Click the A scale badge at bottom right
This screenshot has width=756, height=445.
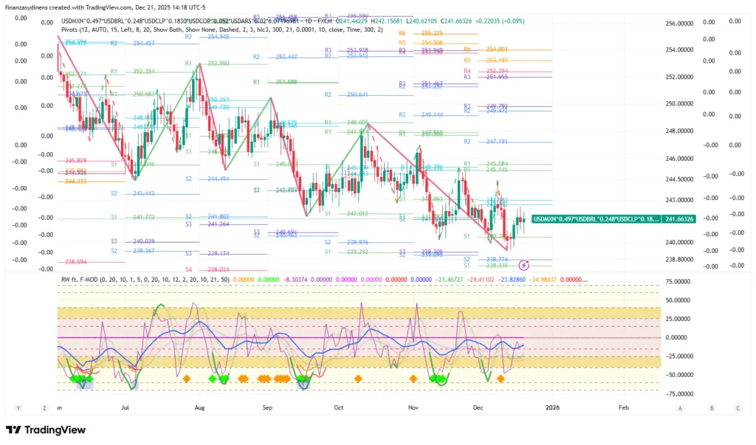point(680,407)
